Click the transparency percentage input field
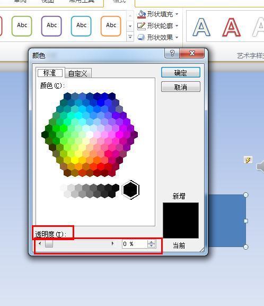 [135, 244]
